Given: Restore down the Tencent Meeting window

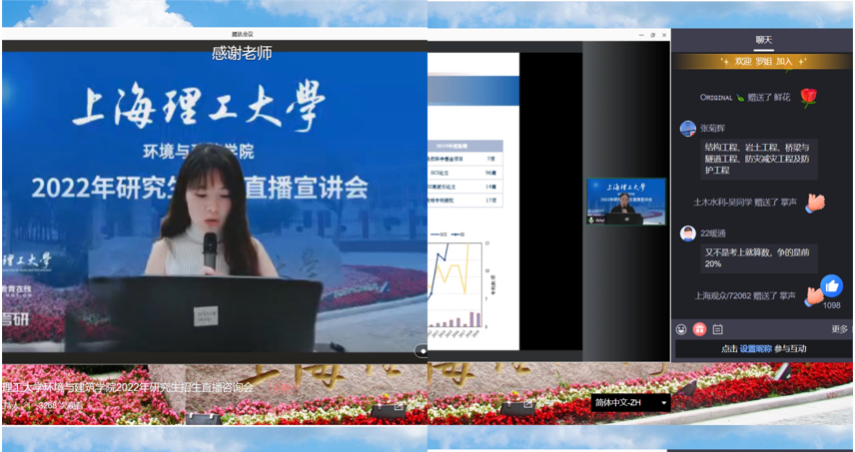Looking at the screenshot, I should (x=652, y=35).
